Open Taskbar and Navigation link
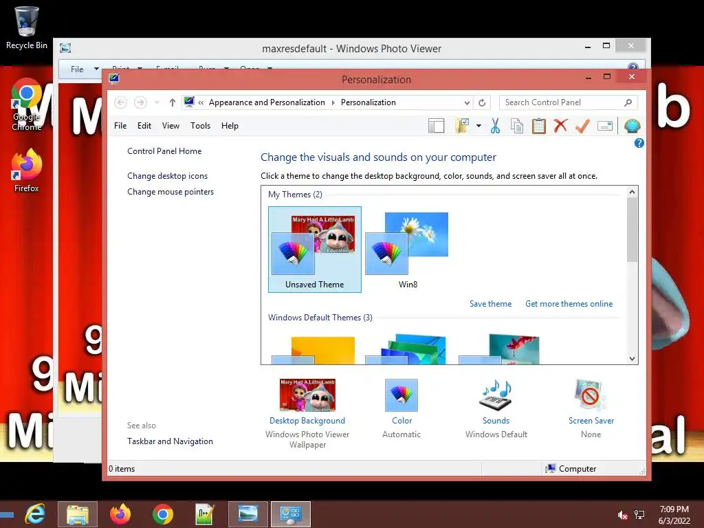 coord(170,441)
